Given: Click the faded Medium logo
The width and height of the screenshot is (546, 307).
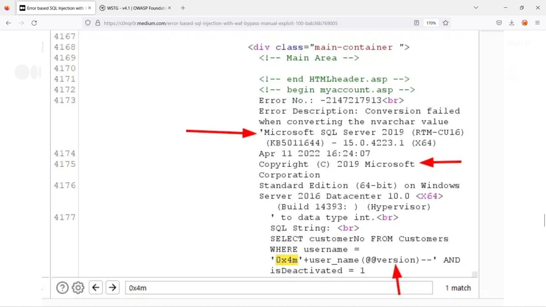Looking at the screenshot, I should coord(28,72).
